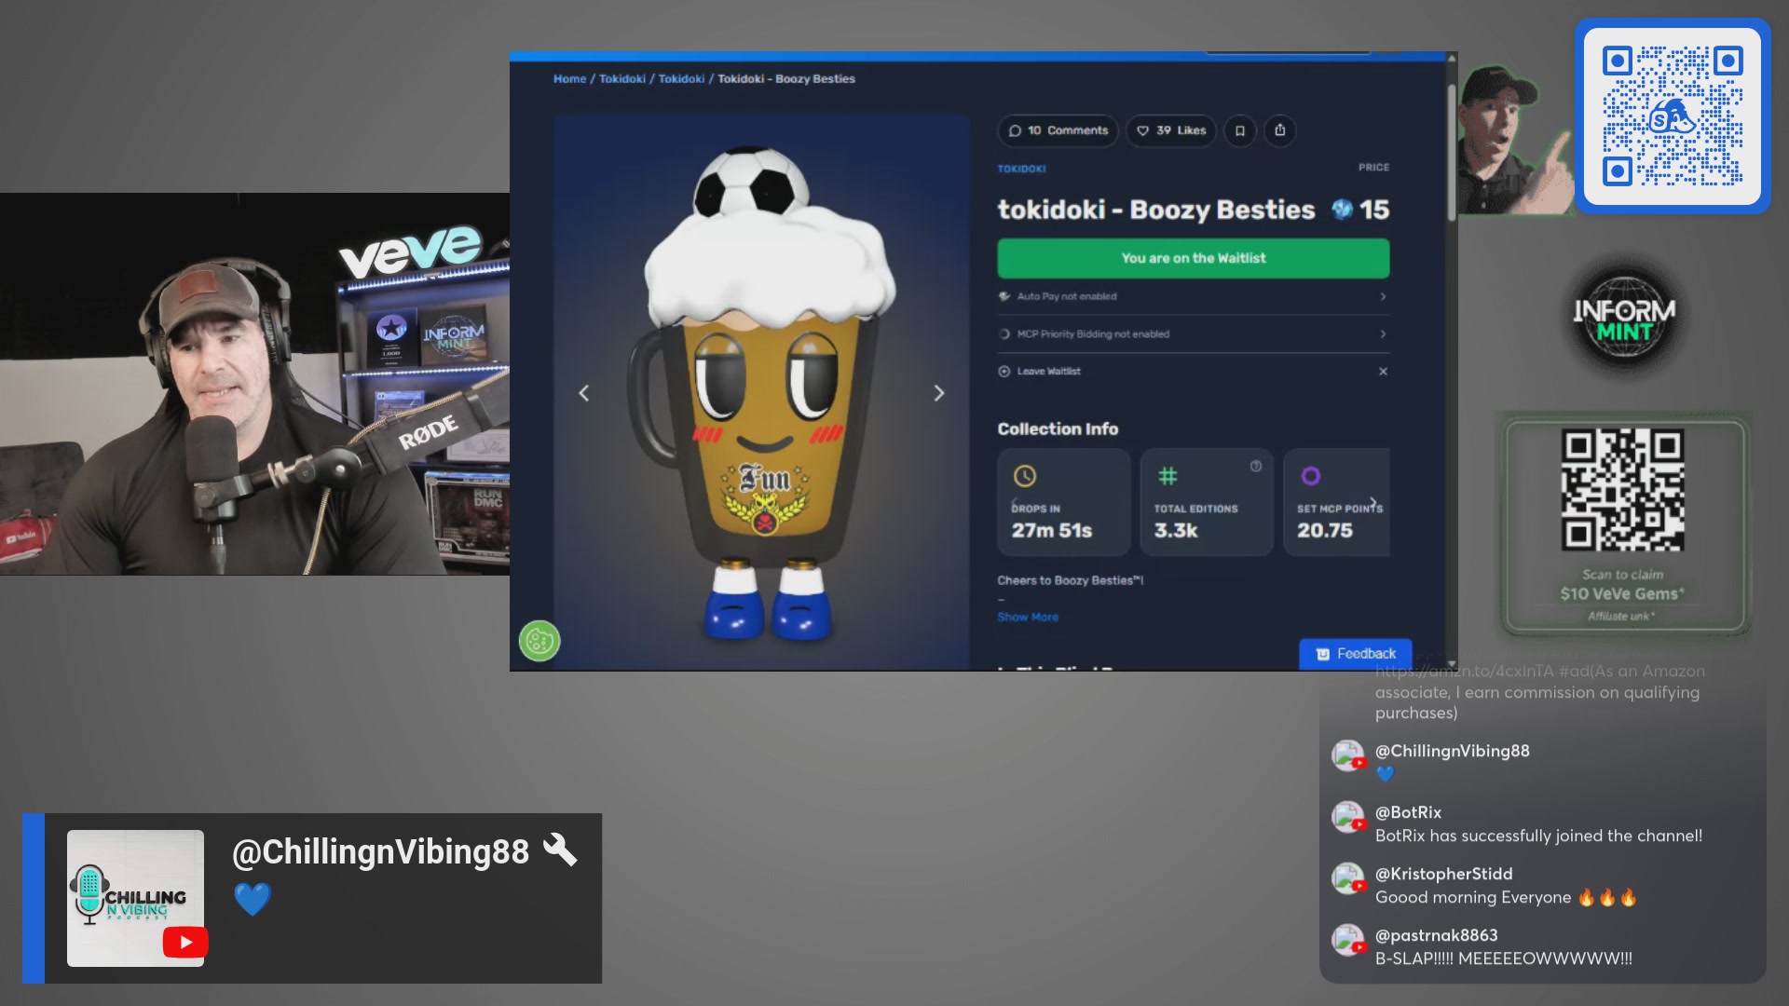The width and height of the screenshot is (1789, 1006).
Task: Click the Chilling N Vibing podcast logo
Action: point(135,898)
